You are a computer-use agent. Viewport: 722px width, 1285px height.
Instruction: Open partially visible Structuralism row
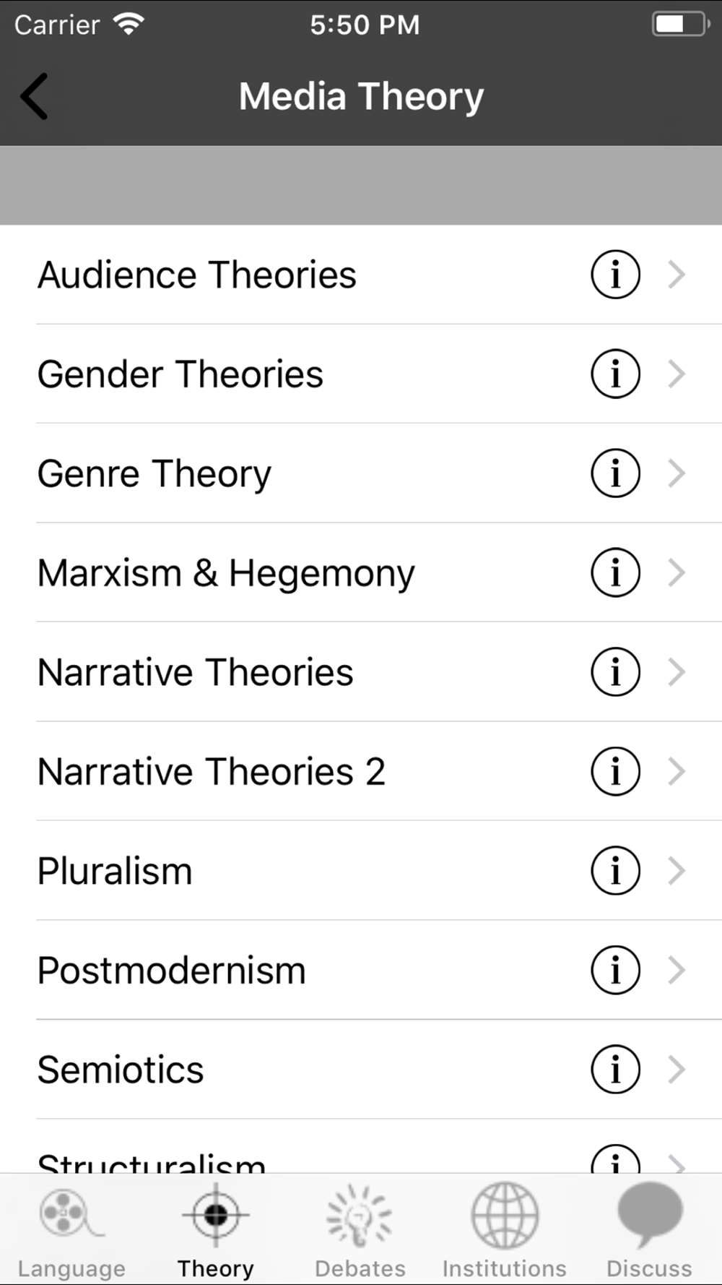(x=361, y=1146)
